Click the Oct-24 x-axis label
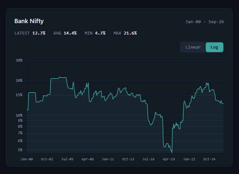Viewport: 239px width, 174px height. point(209,159)
